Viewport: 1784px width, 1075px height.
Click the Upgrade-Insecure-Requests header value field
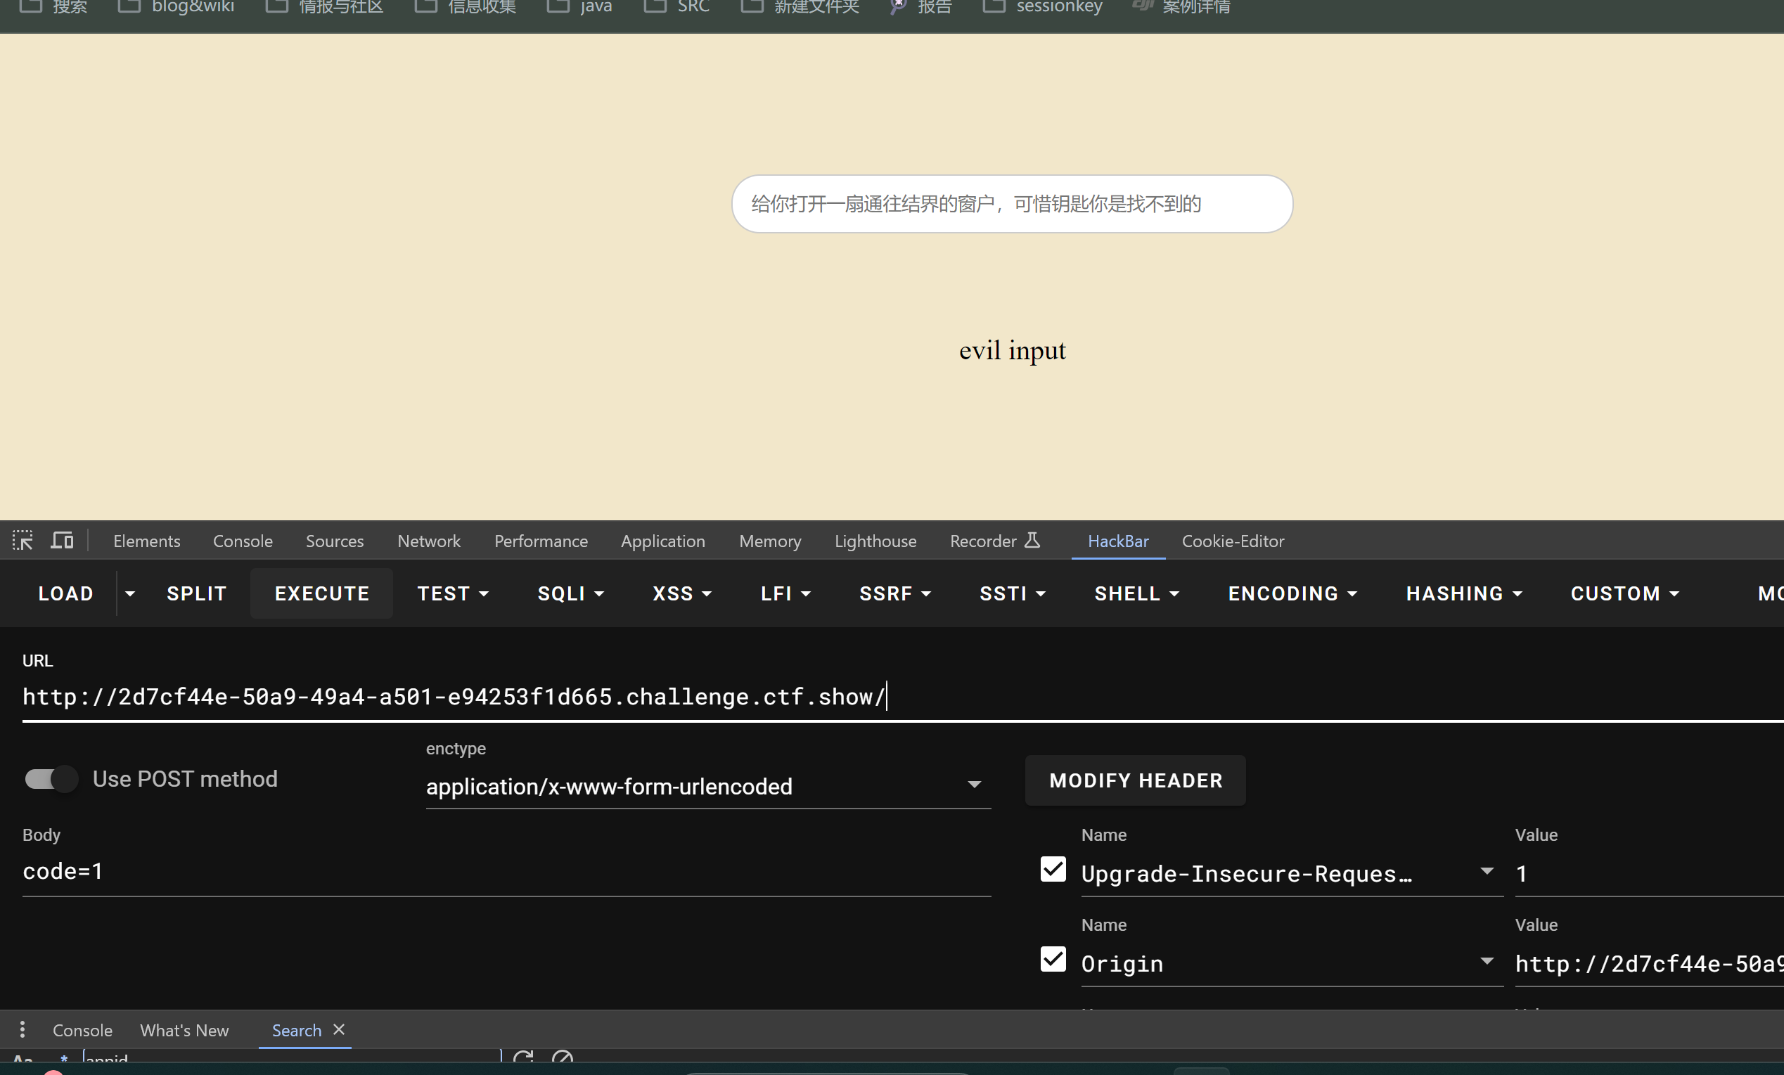(x=1649, y=873)
